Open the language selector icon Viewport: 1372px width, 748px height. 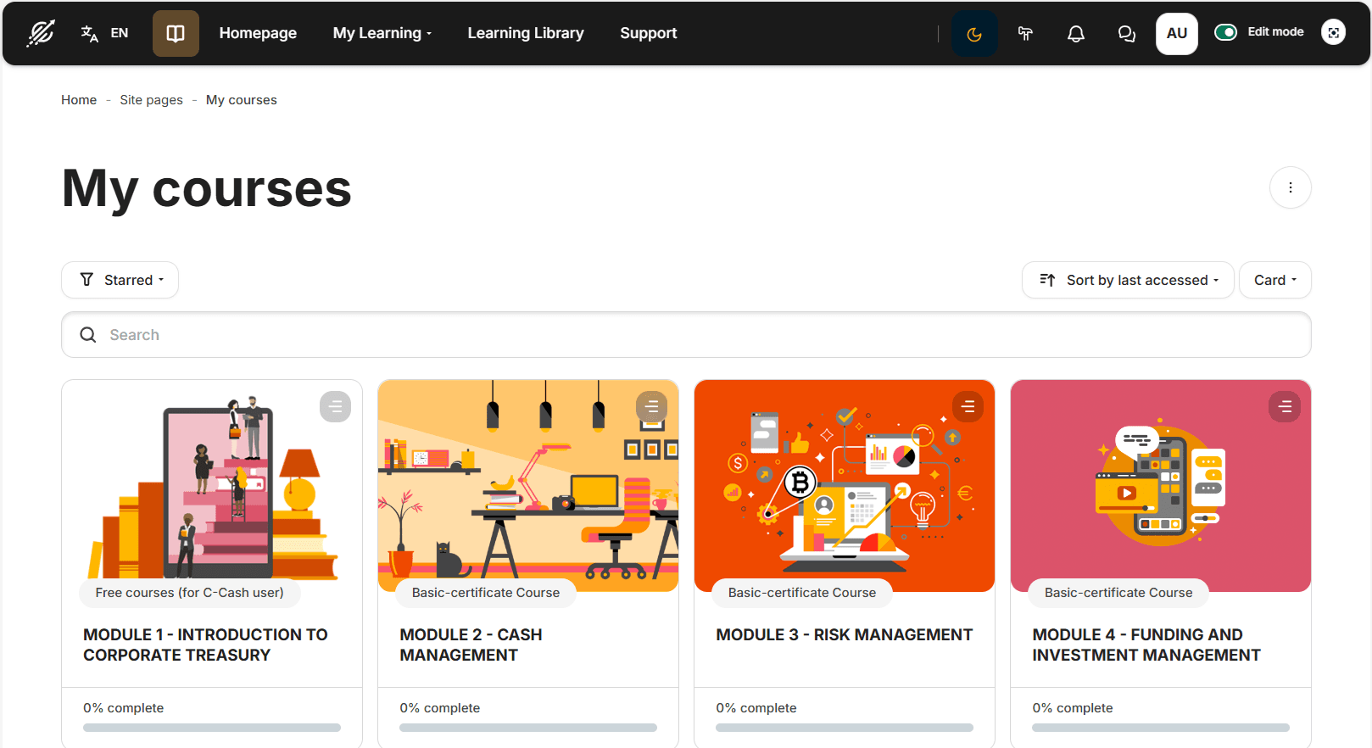[90, 33]
